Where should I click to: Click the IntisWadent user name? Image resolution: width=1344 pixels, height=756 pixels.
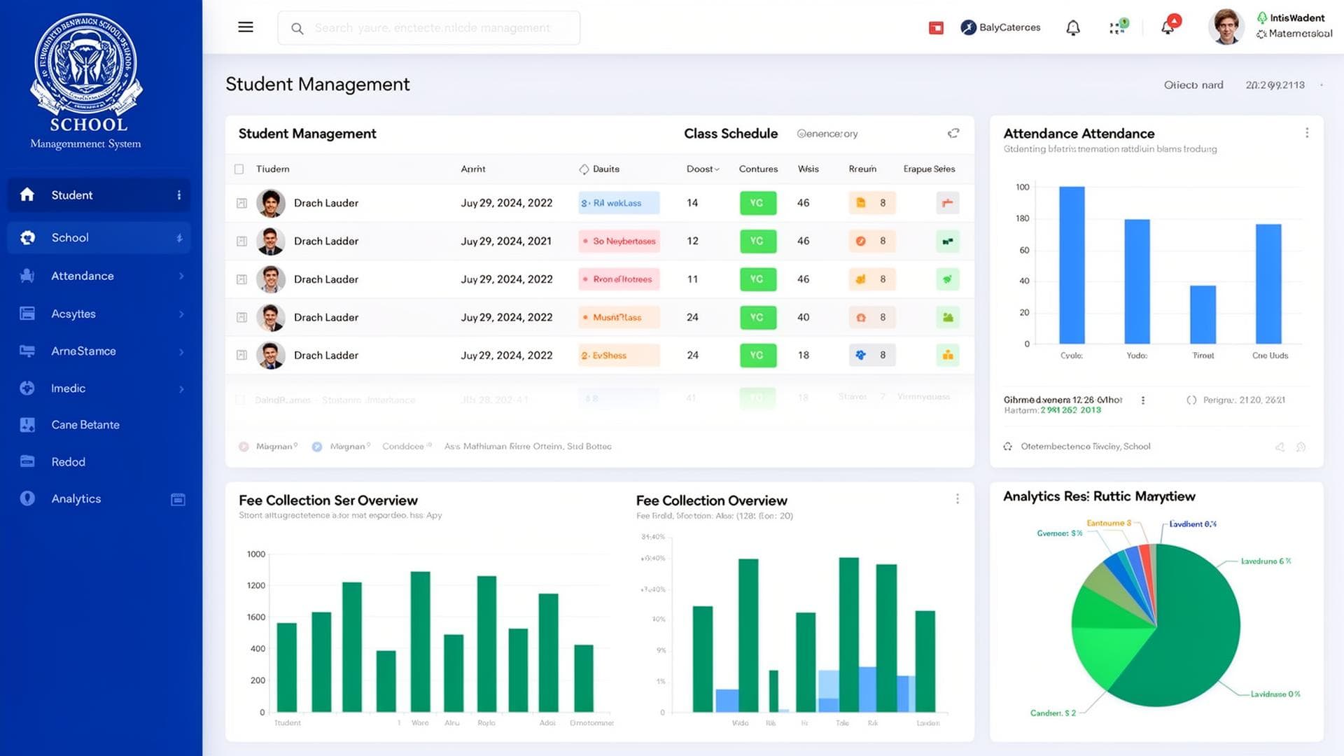click(x=1297, y=18)
